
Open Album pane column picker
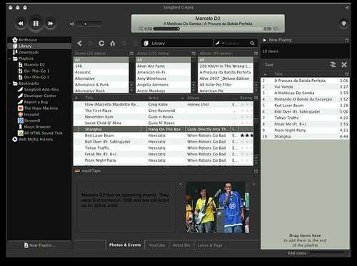256,53
